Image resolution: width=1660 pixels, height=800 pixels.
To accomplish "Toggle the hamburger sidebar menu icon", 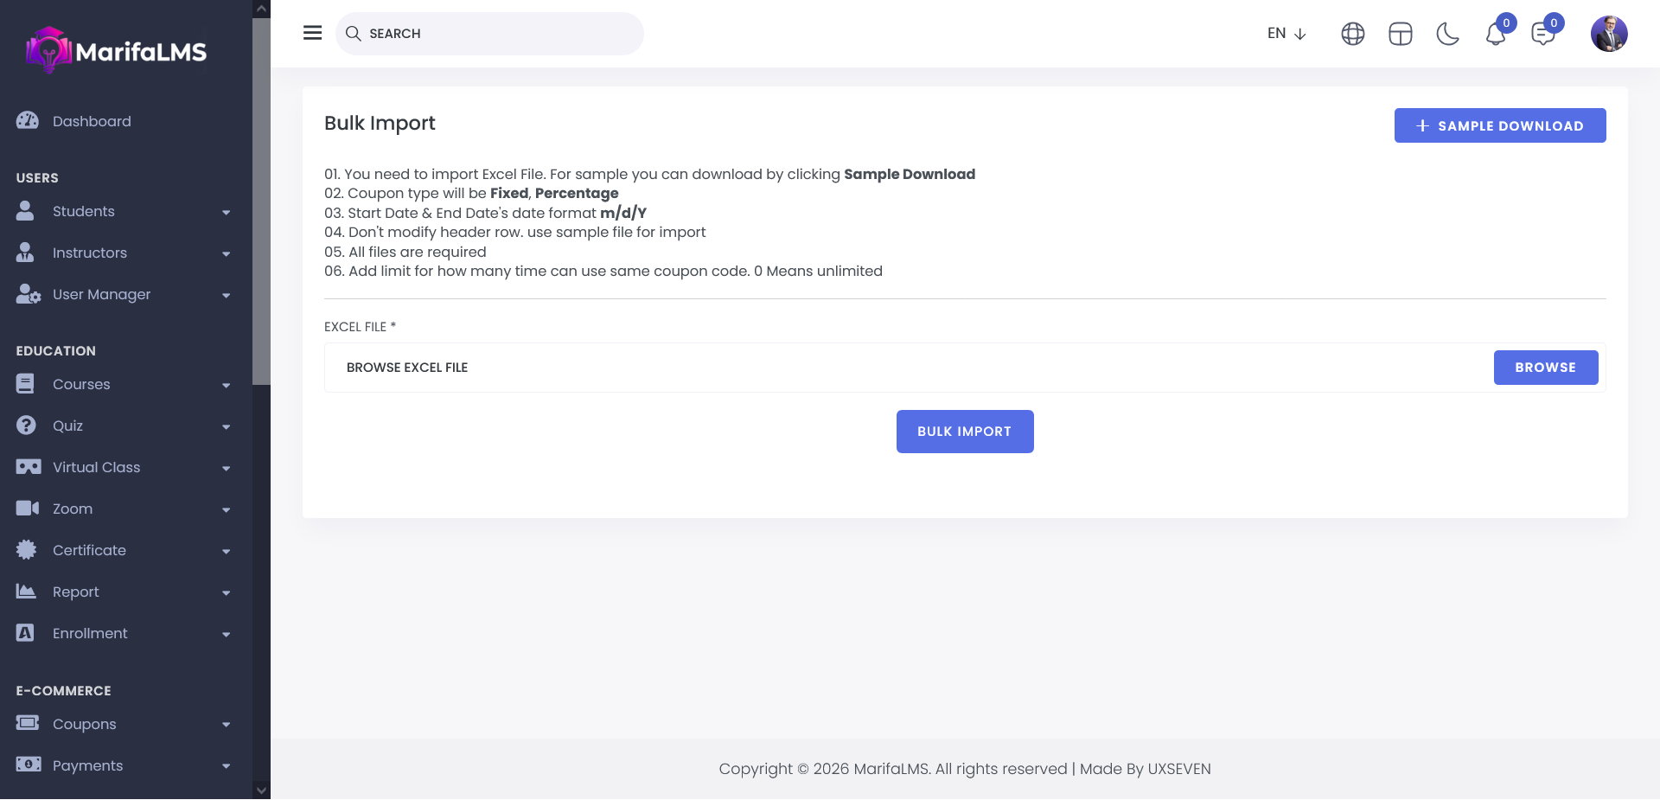I will coord(312,33).
